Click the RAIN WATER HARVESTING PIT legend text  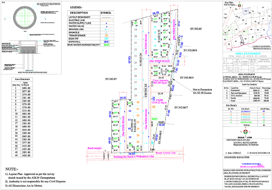point(84,45)
